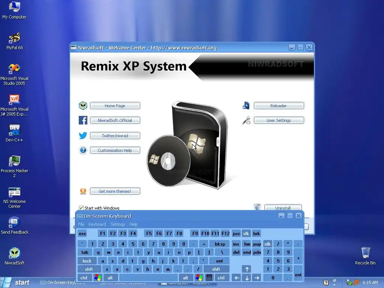Select the NiwradSoft alien desktop icon
384x288 pixels.
click(x=15, y=256)
